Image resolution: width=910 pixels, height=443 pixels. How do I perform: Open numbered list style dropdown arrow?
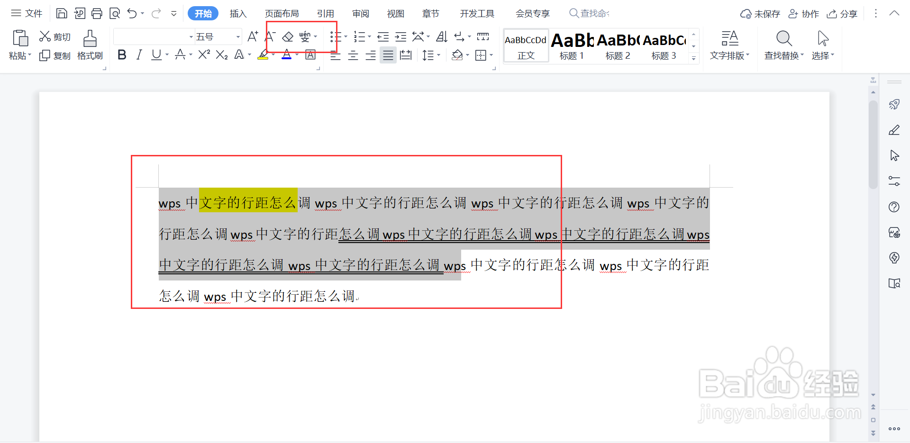[x=369, y=36]
